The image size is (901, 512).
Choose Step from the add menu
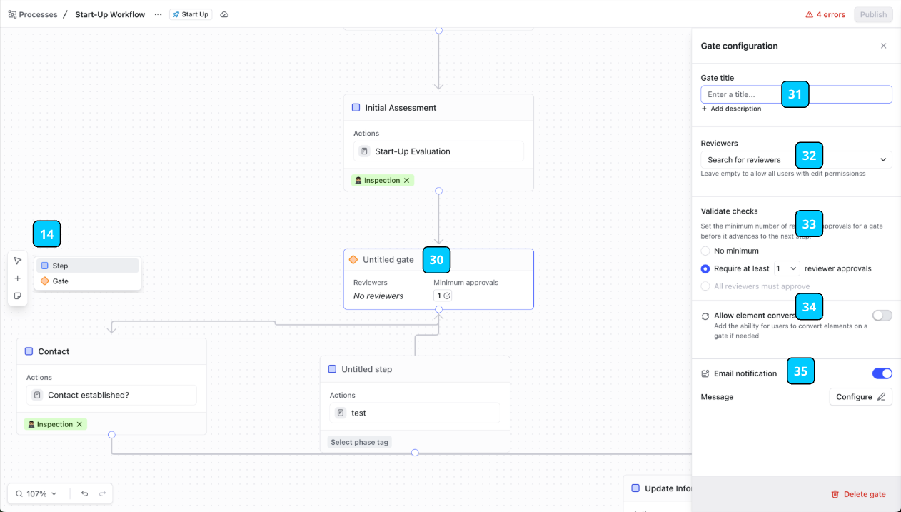click(87, 266)
